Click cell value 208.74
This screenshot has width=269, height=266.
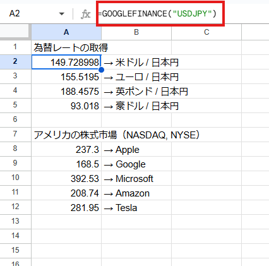(66, 193)
